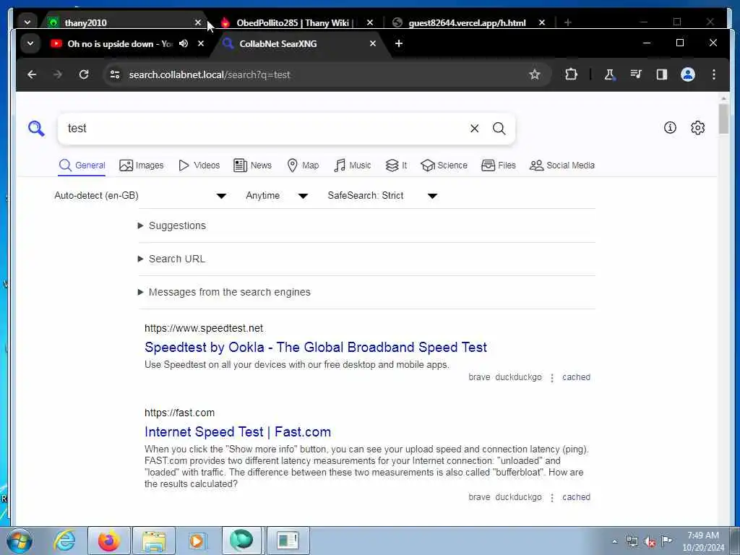Select the General search category
This screenshot has height=555, width=740.
tap(82, 165)
